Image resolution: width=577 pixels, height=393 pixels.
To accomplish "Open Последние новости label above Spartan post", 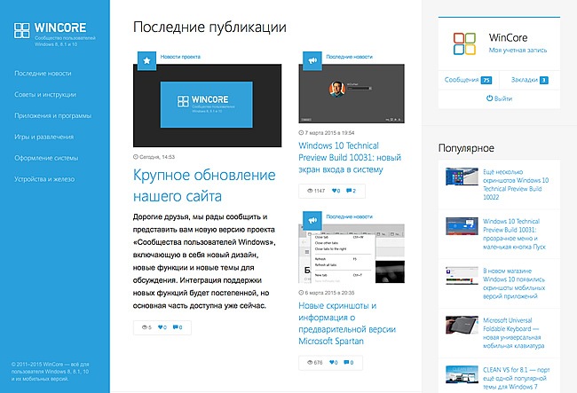I will (x=349, y=216).
